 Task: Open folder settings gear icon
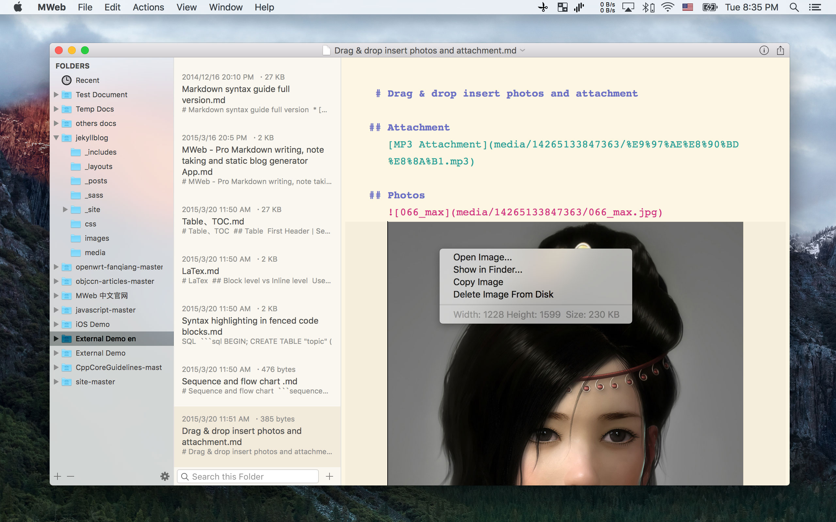click(165, 476)
